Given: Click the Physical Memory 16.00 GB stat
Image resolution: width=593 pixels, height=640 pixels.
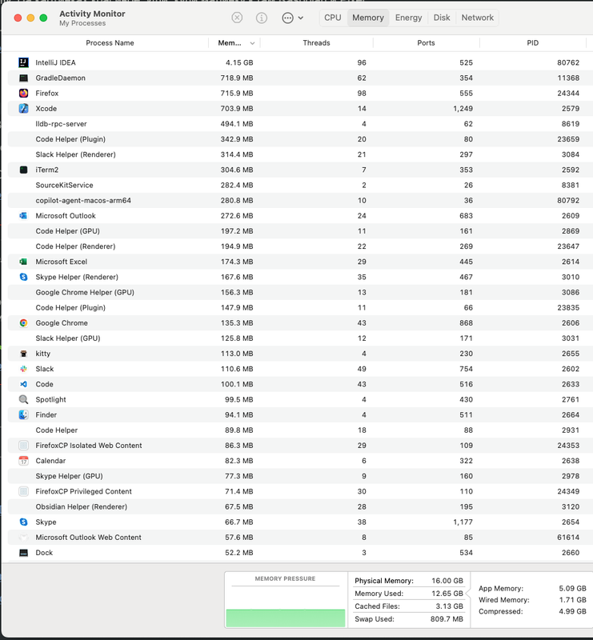Looking at the screenshot, I should click(x=409, y=581).
